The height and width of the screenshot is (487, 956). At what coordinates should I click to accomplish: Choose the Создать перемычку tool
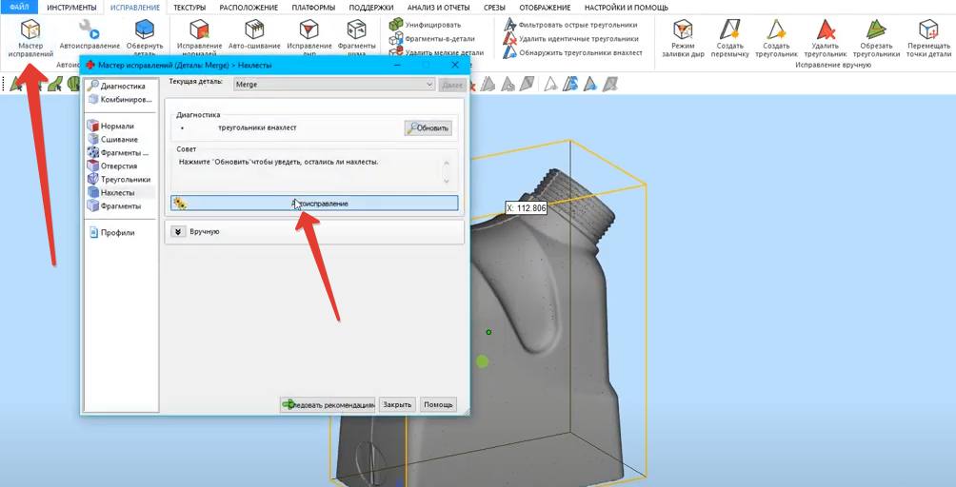coord(731,36)
